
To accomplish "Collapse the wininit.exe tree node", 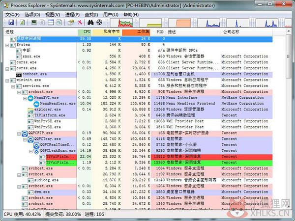I will click(7, 81).
